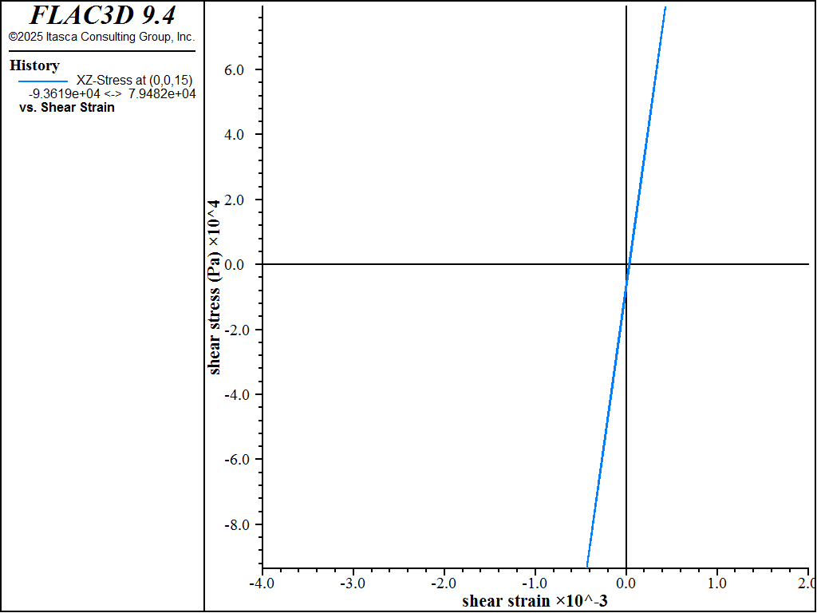
Task: Click the 'shear stress (Pa)' y-axis title
Action: click(214, 287)
